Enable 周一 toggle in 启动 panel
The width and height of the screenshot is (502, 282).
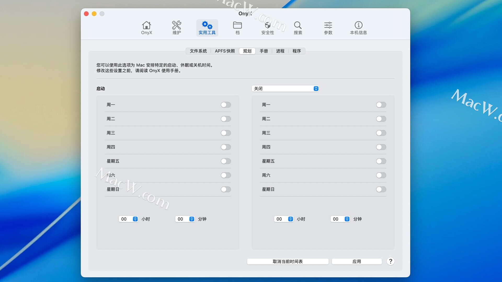coord(226,105)
